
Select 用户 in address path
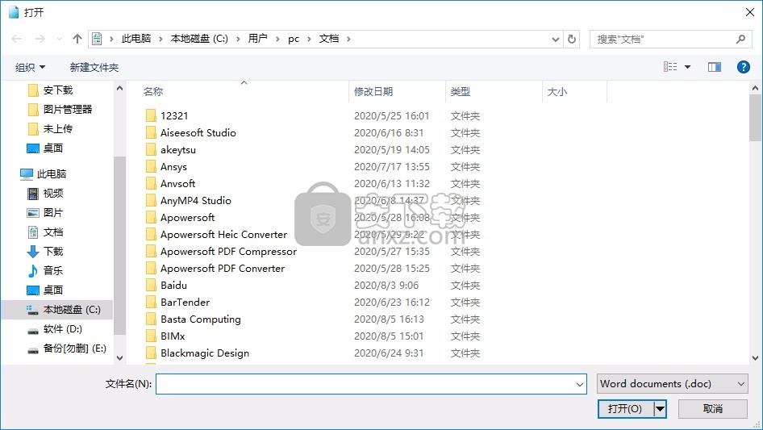point(257,39)
